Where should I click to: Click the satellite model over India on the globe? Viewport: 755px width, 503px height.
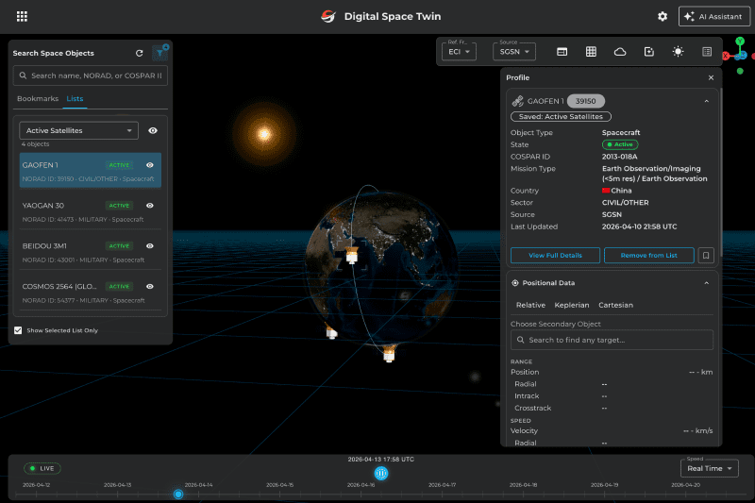352,255
